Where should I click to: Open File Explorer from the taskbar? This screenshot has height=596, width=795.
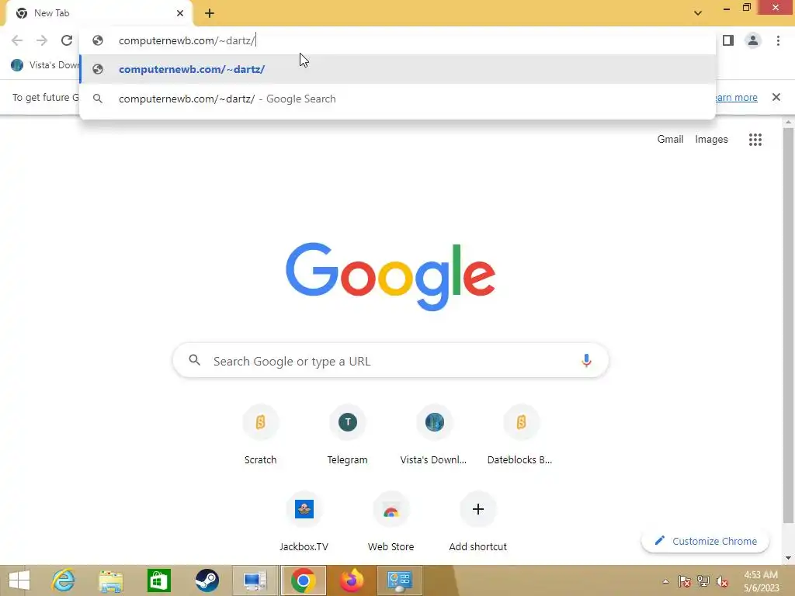click(x=110, y=580)
